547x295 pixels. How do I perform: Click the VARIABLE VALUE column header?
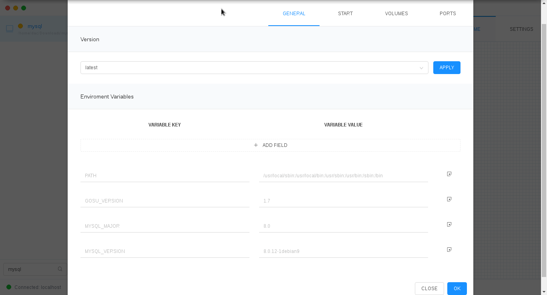tap(344, 125)
